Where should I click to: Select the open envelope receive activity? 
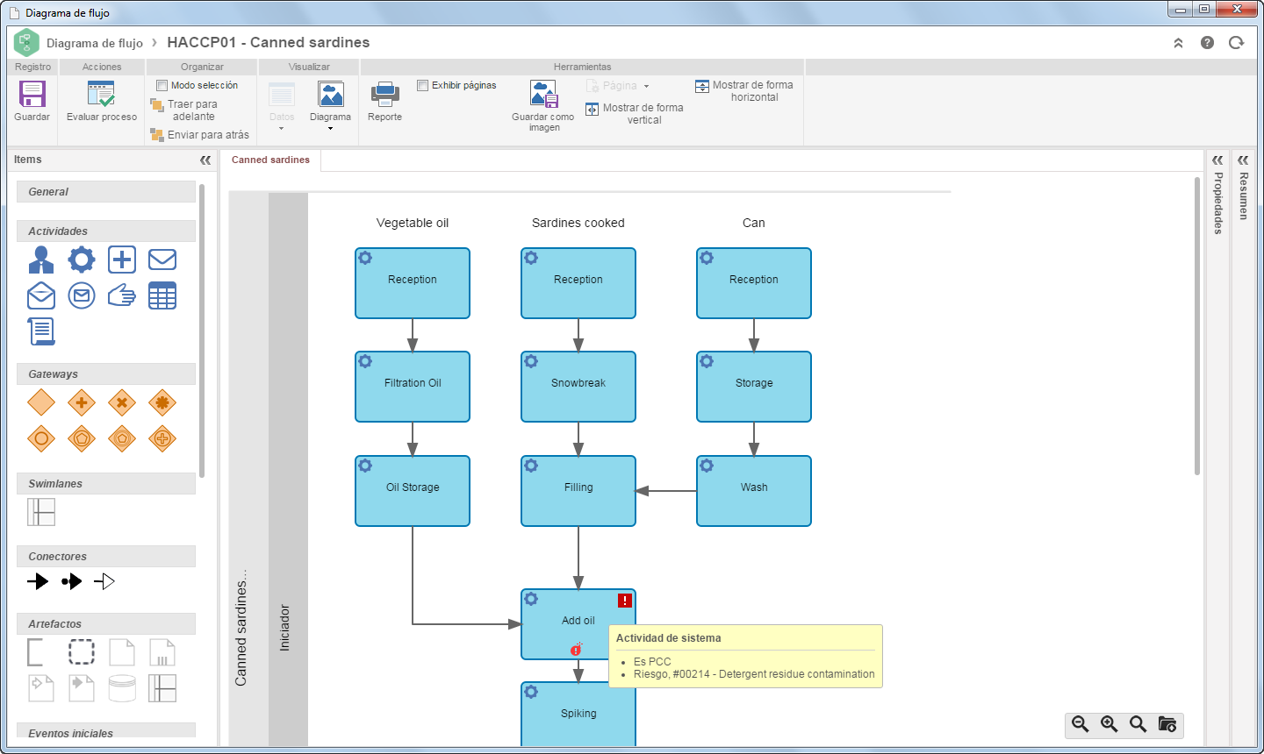tap(41, 295)
